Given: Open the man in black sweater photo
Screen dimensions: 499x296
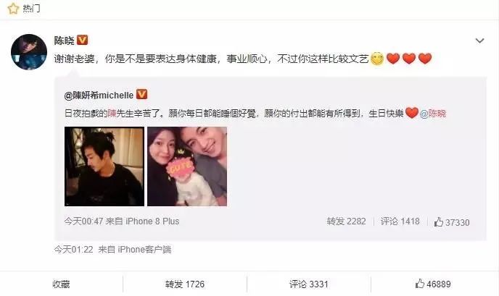Looking at the screenshot, I should tap(104, 166).
